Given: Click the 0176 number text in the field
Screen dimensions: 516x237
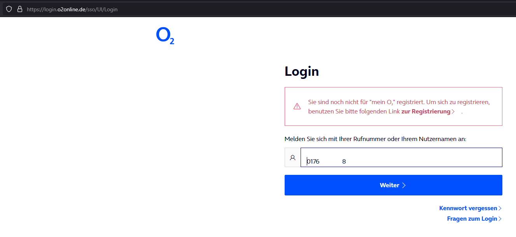Looking at the screenshot, I should pos(313,162).
